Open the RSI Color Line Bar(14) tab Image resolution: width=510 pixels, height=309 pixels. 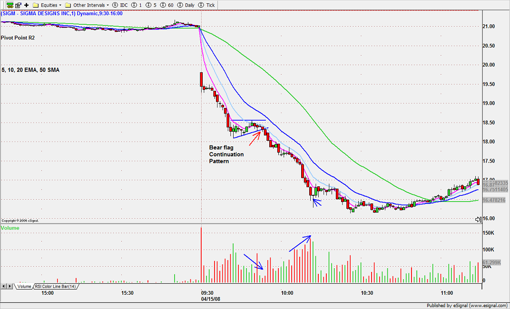pyautogui.click(x=56, y=287)
